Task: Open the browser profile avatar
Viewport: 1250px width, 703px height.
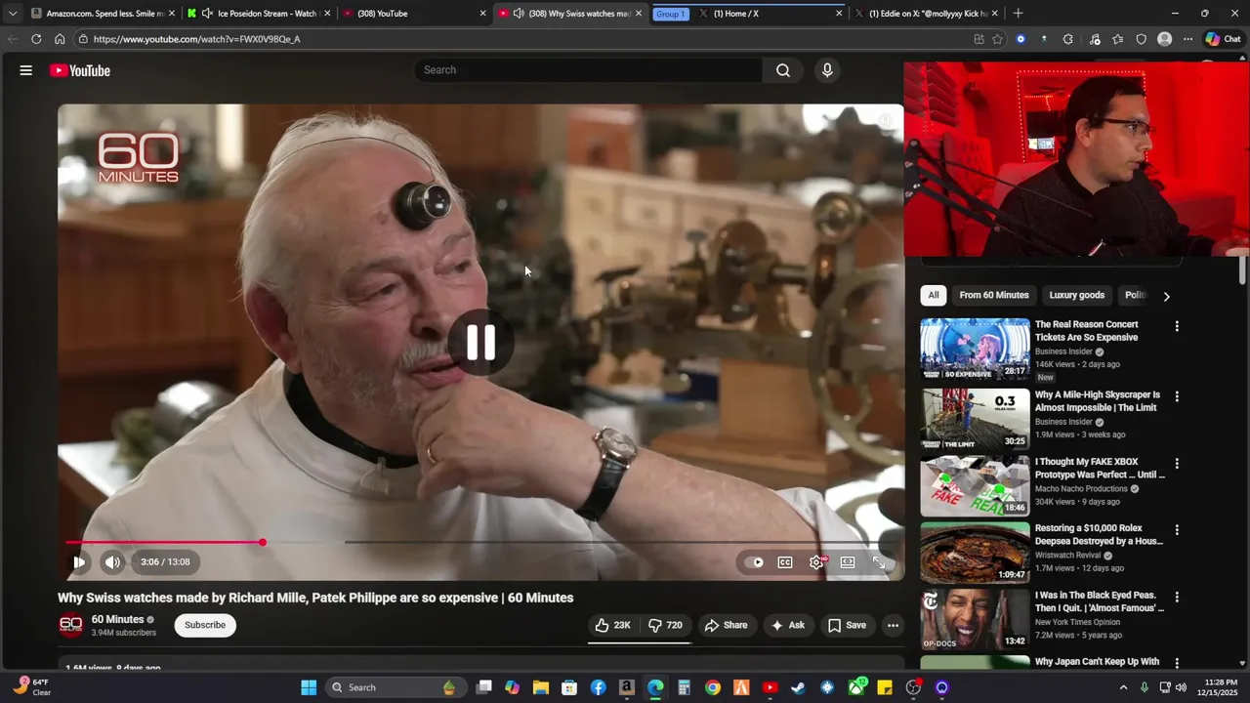Action: pos(1164,39)
